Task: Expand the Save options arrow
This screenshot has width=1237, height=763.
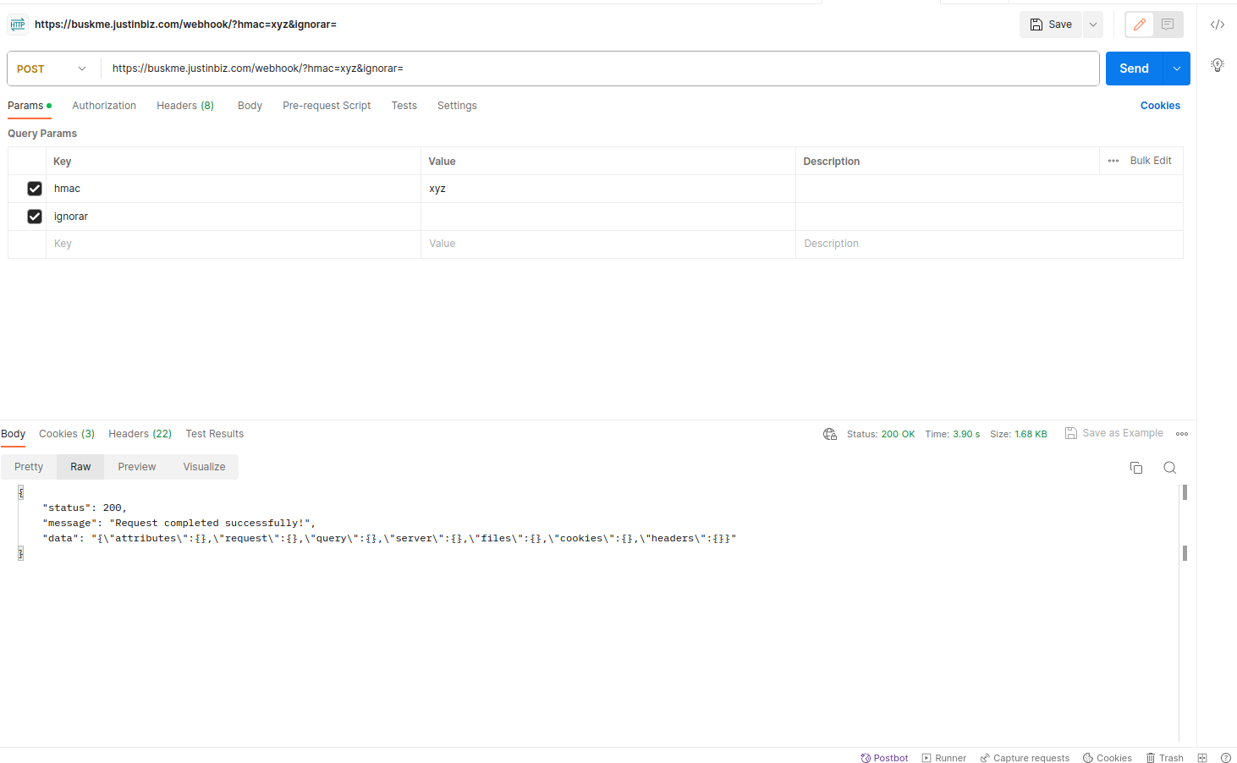Action: [x=1092, y=25]
